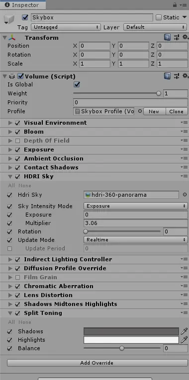Viewport: 189px width, 380px height.
Task: Open Profile object picker circle
Action: click(x=140, y=111)
